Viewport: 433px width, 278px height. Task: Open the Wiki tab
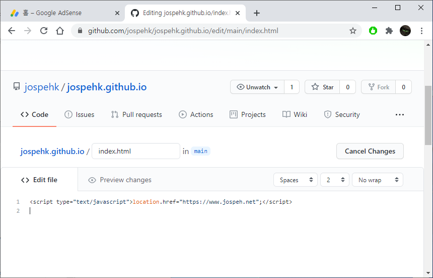(x=295, y=114)
